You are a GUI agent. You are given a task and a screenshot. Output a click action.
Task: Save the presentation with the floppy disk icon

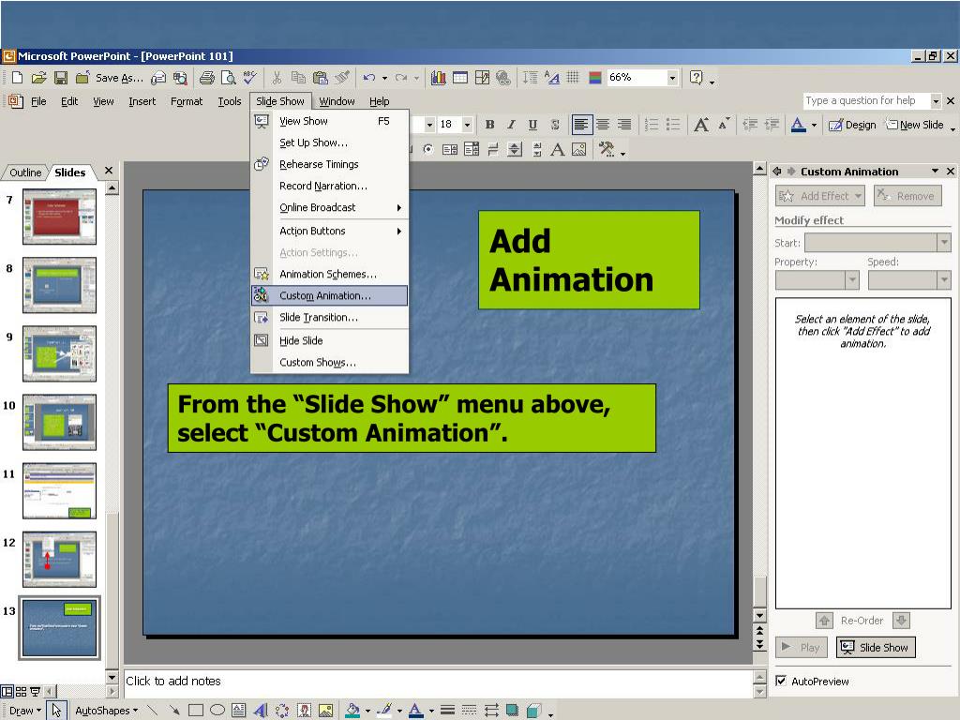(x=61, y=78)
